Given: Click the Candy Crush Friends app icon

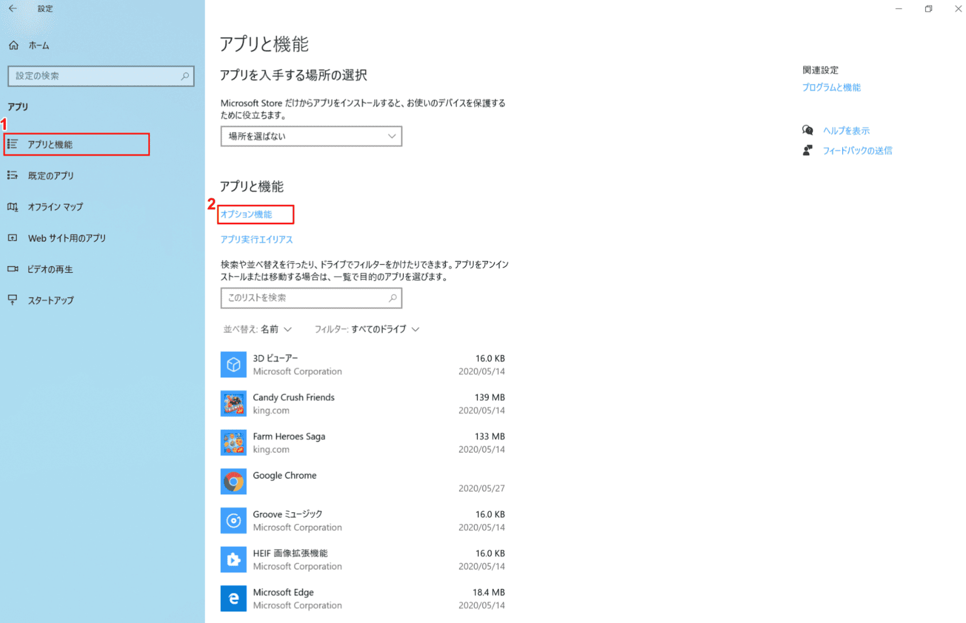Looking at the screenshot, I should pyautogui.click(x=233, y=404).
